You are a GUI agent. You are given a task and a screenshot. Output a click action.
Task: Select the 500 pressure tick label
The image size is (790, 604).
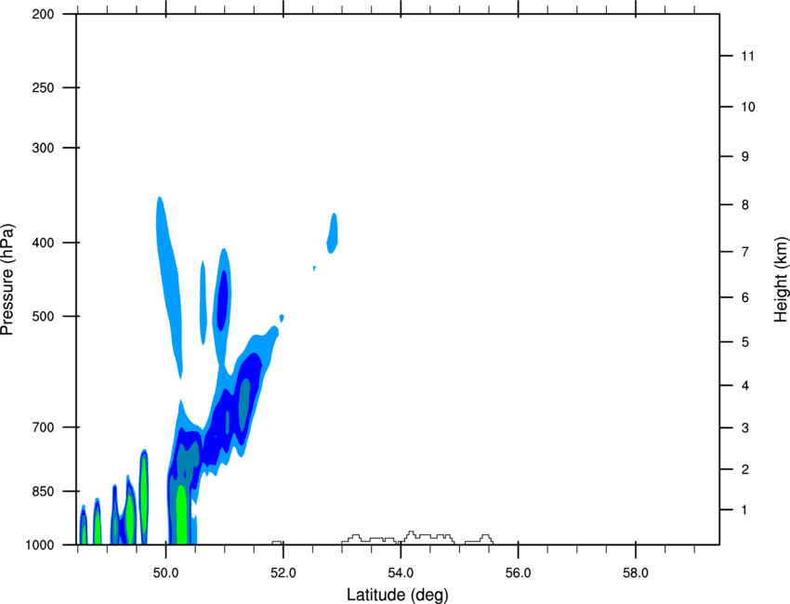click(x=43, y=316)
